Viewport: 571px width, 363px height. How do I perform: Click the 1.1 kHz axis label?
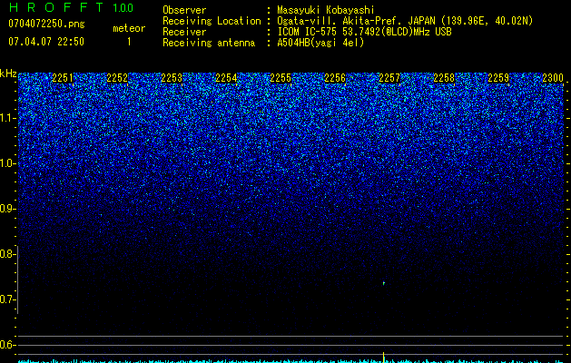[7, 118]
